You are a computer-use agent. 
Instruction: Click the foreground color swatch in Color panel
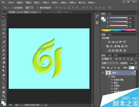click(103, 18)
